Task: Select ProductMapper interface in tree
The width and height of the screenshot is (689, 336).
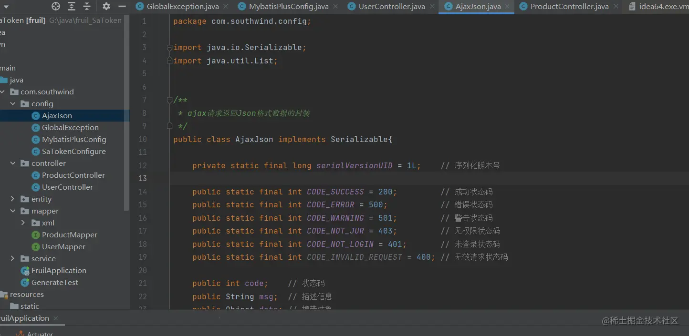Action: [x=70, y=235]
